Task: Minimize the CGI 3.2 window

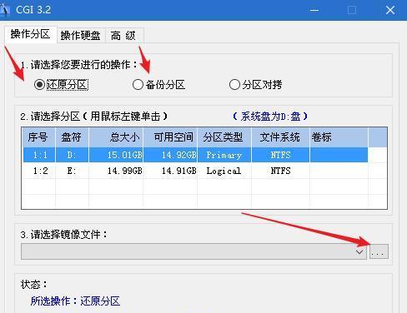Action: [x=314, y=10]
